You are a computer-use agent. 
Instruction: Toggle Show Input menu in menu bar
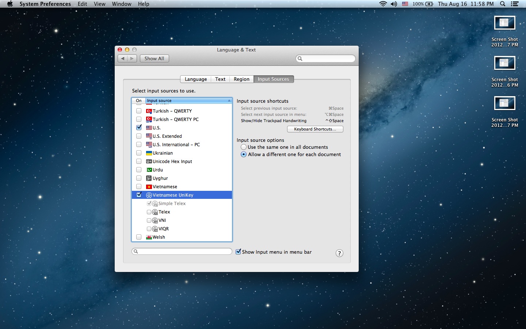point(239,252)
